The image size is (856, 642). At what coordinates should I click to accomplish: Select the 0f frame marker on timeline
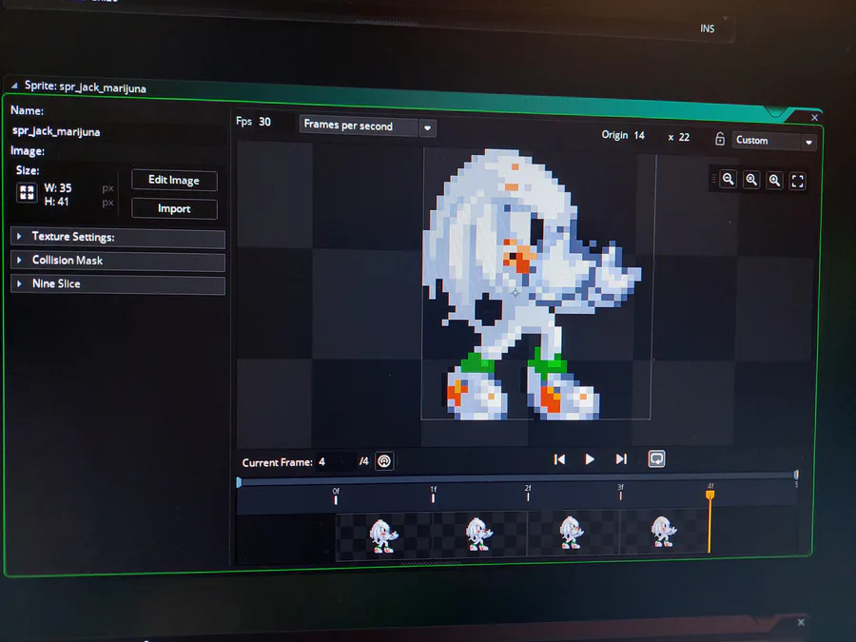(x=336, y=496)
